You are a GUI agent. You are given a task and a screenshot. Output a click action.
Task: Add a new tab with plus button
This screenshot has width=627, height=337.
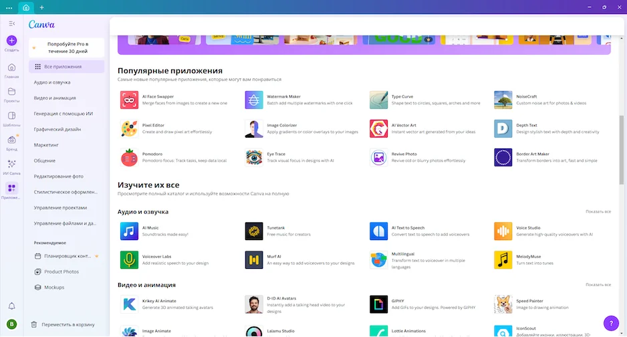click(x=41, y=7)
